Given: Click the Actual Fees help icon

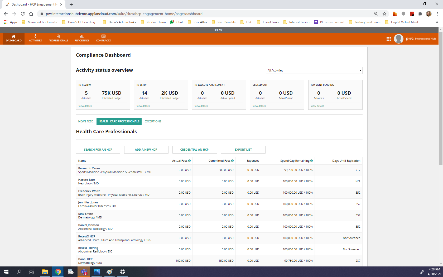Looking at the screenshot, I should point(189,161).
